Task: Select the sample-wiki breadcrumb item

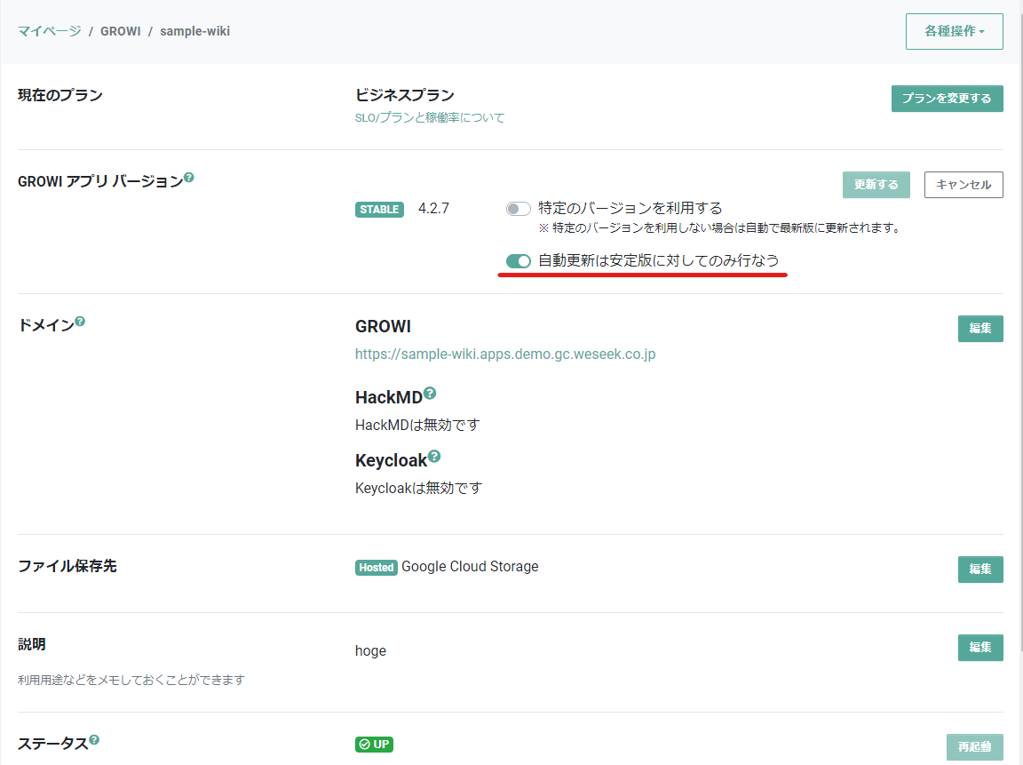Action: coord(195,31)
